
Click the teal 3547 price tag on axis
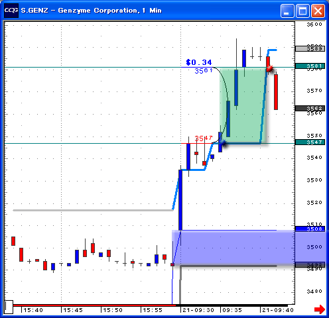pyautogui.click(x=310, y=142)
